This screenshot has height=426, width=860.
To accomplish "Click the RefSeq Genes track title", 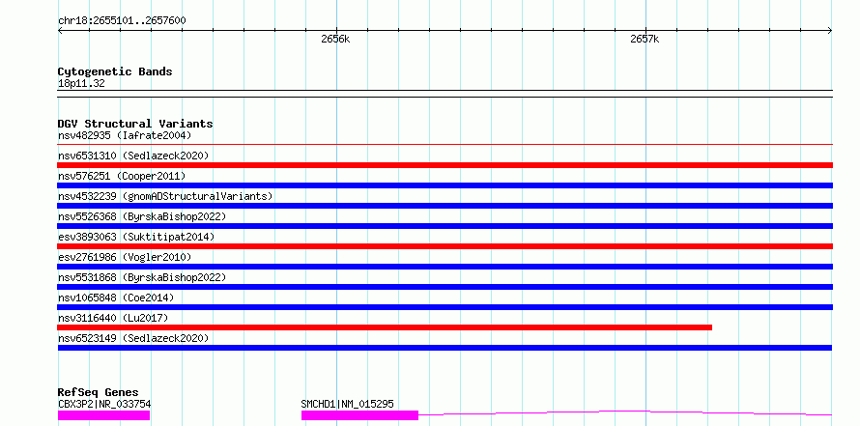I will pos(98,392).
